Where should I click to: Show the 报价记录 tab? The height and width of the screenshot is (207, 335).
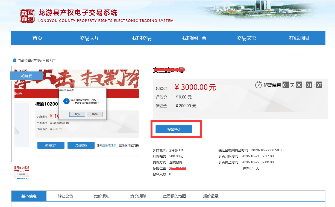(x=211, y=196)
